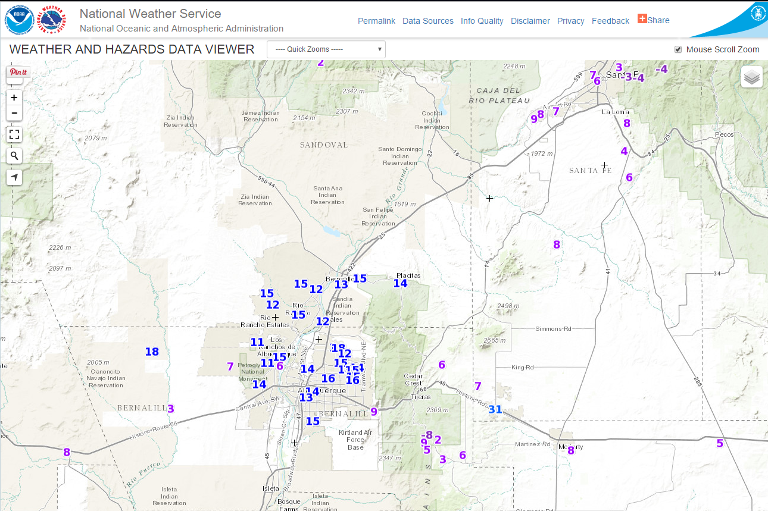Open the map search magnifier tool
This screenshot has height=511, width=768.
14,156
